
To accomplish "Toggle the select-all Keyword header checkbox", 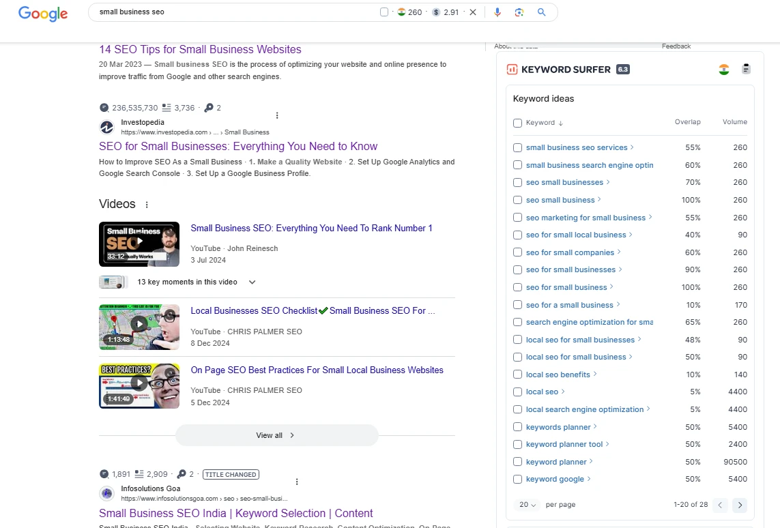I will pos(517,123).
